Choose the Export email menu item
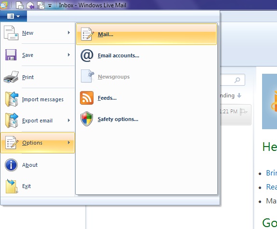This screenshot has width=277, height=229. point(38,121)
